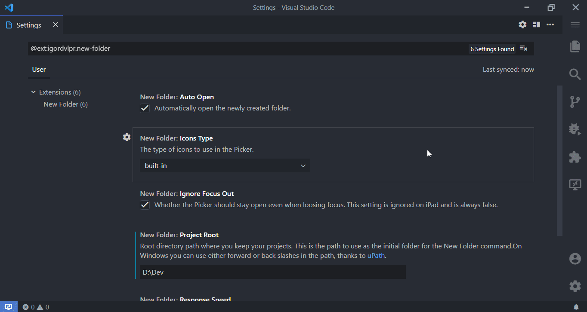The image size is (587, 312).
Task: Open the errors and warnings count in status bar
Action: [36, 307]
